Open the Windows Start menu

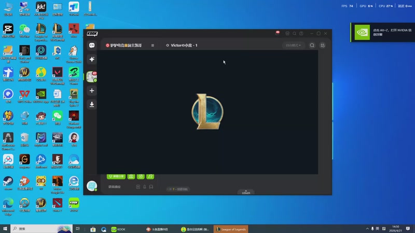click(5, 229)
